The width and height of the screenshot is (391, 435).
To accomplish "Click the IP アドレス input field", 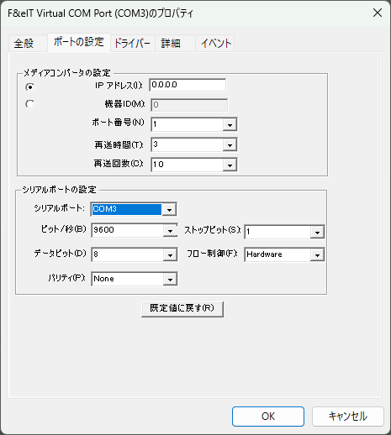I will [188, 85].
